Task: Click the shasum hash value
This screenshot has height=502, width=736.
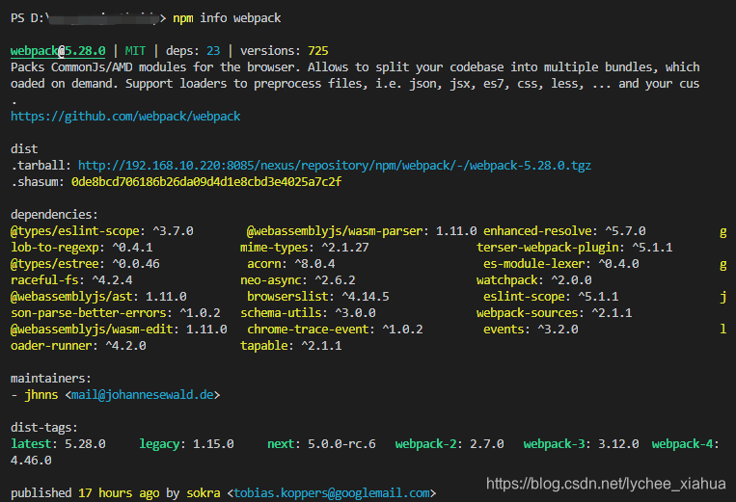Action: 206,182
